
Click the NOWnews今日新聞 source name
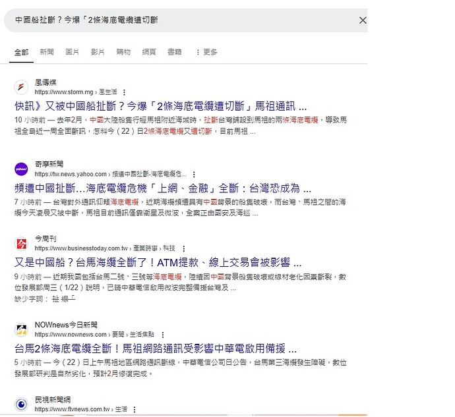coord(66,325)
